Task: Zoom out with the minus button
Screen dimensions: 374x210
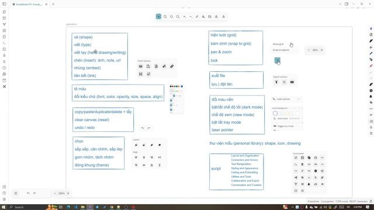Action: pyautogui.click(x=55, y=193)
